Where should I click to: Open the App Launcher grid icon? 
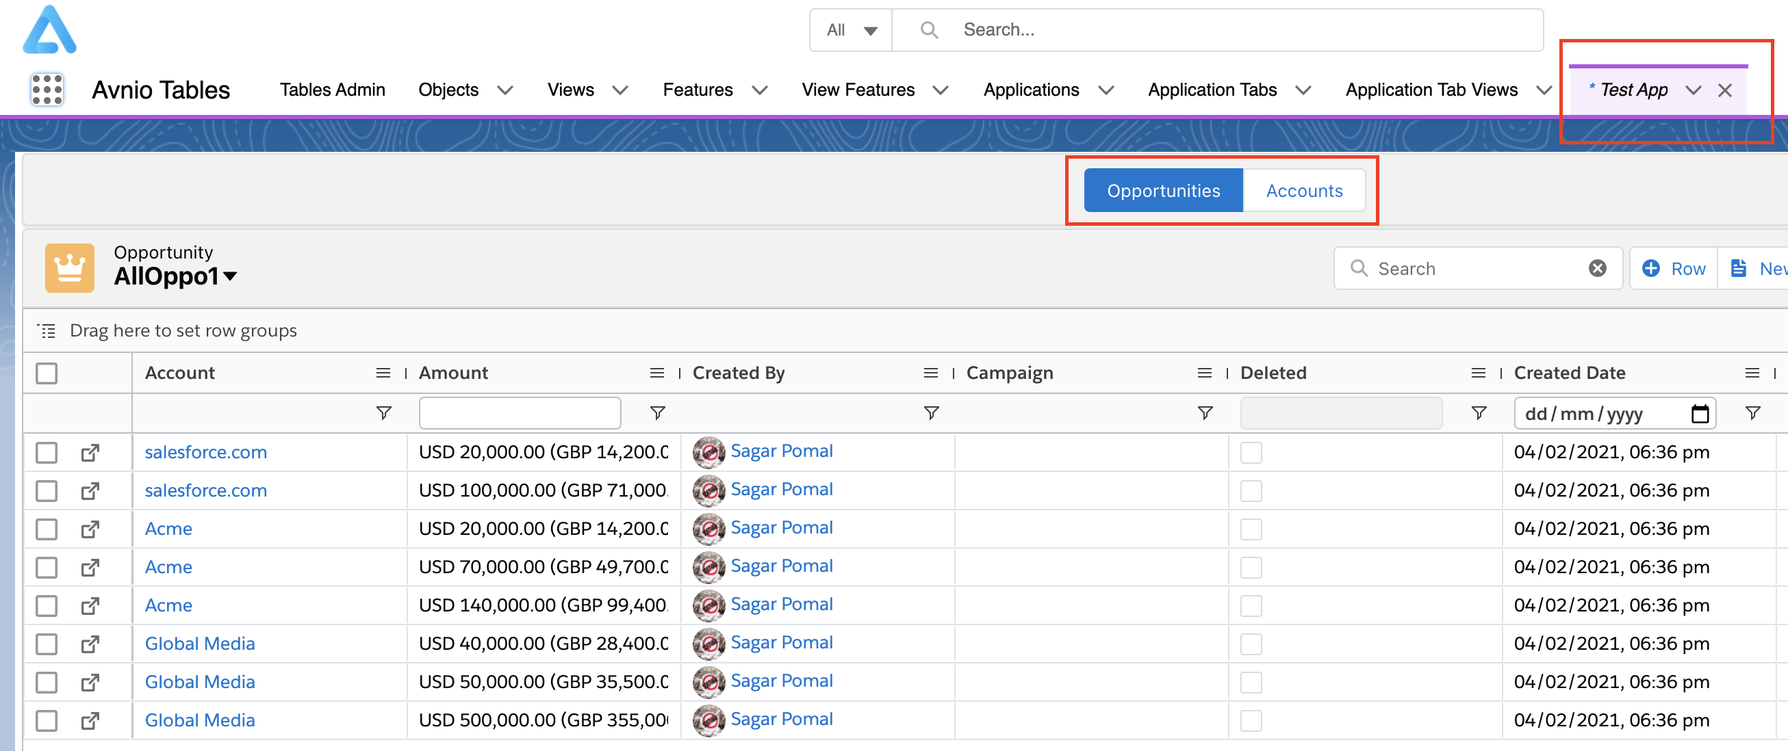(x=47, y=90)
